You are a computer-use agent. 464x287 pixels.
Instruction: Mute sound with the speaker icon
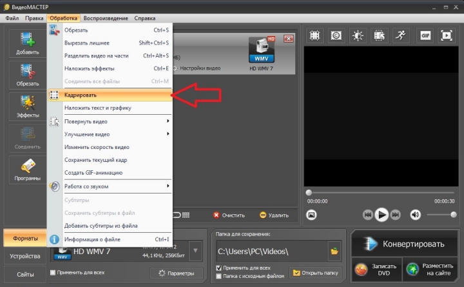(416, 214)
